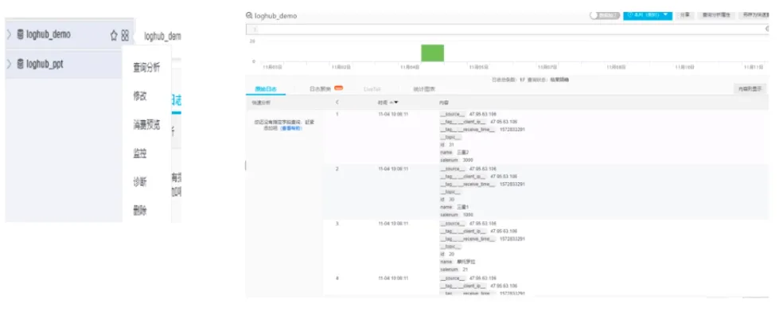The height and width of the screenshot is (312, 779).
Task: Choose 监控 from the popup menu
Action: [x=140, y=153]
